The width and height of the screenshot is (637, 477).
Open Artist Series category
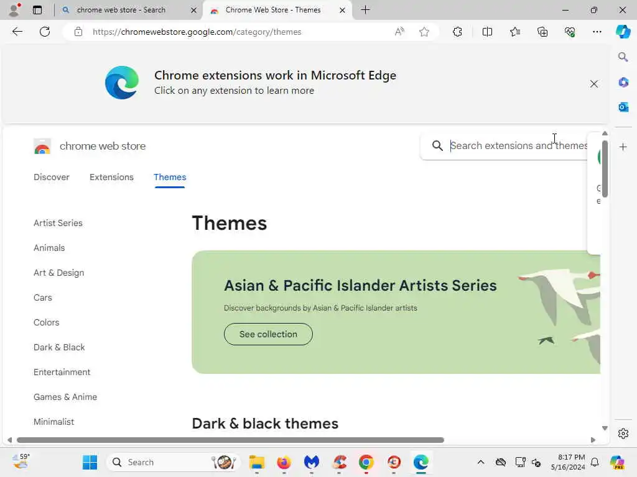(58, 223)
